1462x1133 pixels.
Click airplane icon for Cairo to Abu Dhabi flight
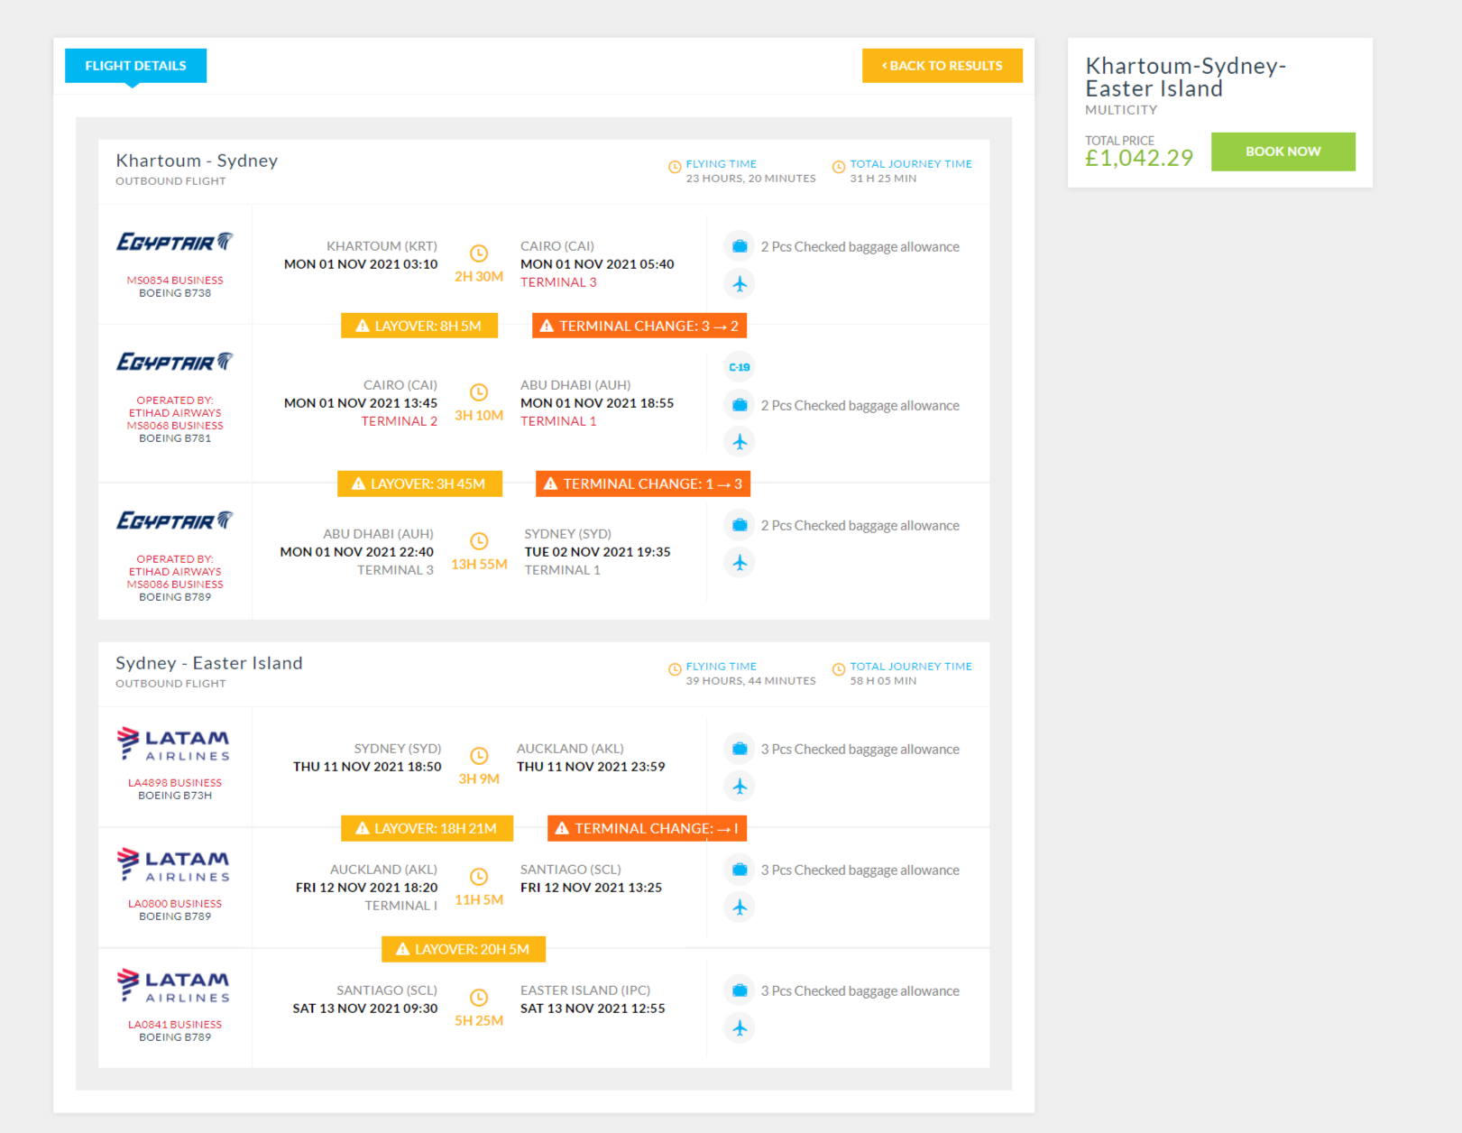[740, 441]
